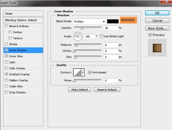Click the OK button
Viewport: 172px width, 130px height.
click(157, 13)
